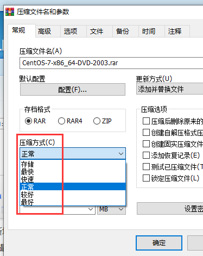Image resolution: width=203 pixels, height=256 pixels.
Task: Select the 常规 tab
Action: point(22,30)
